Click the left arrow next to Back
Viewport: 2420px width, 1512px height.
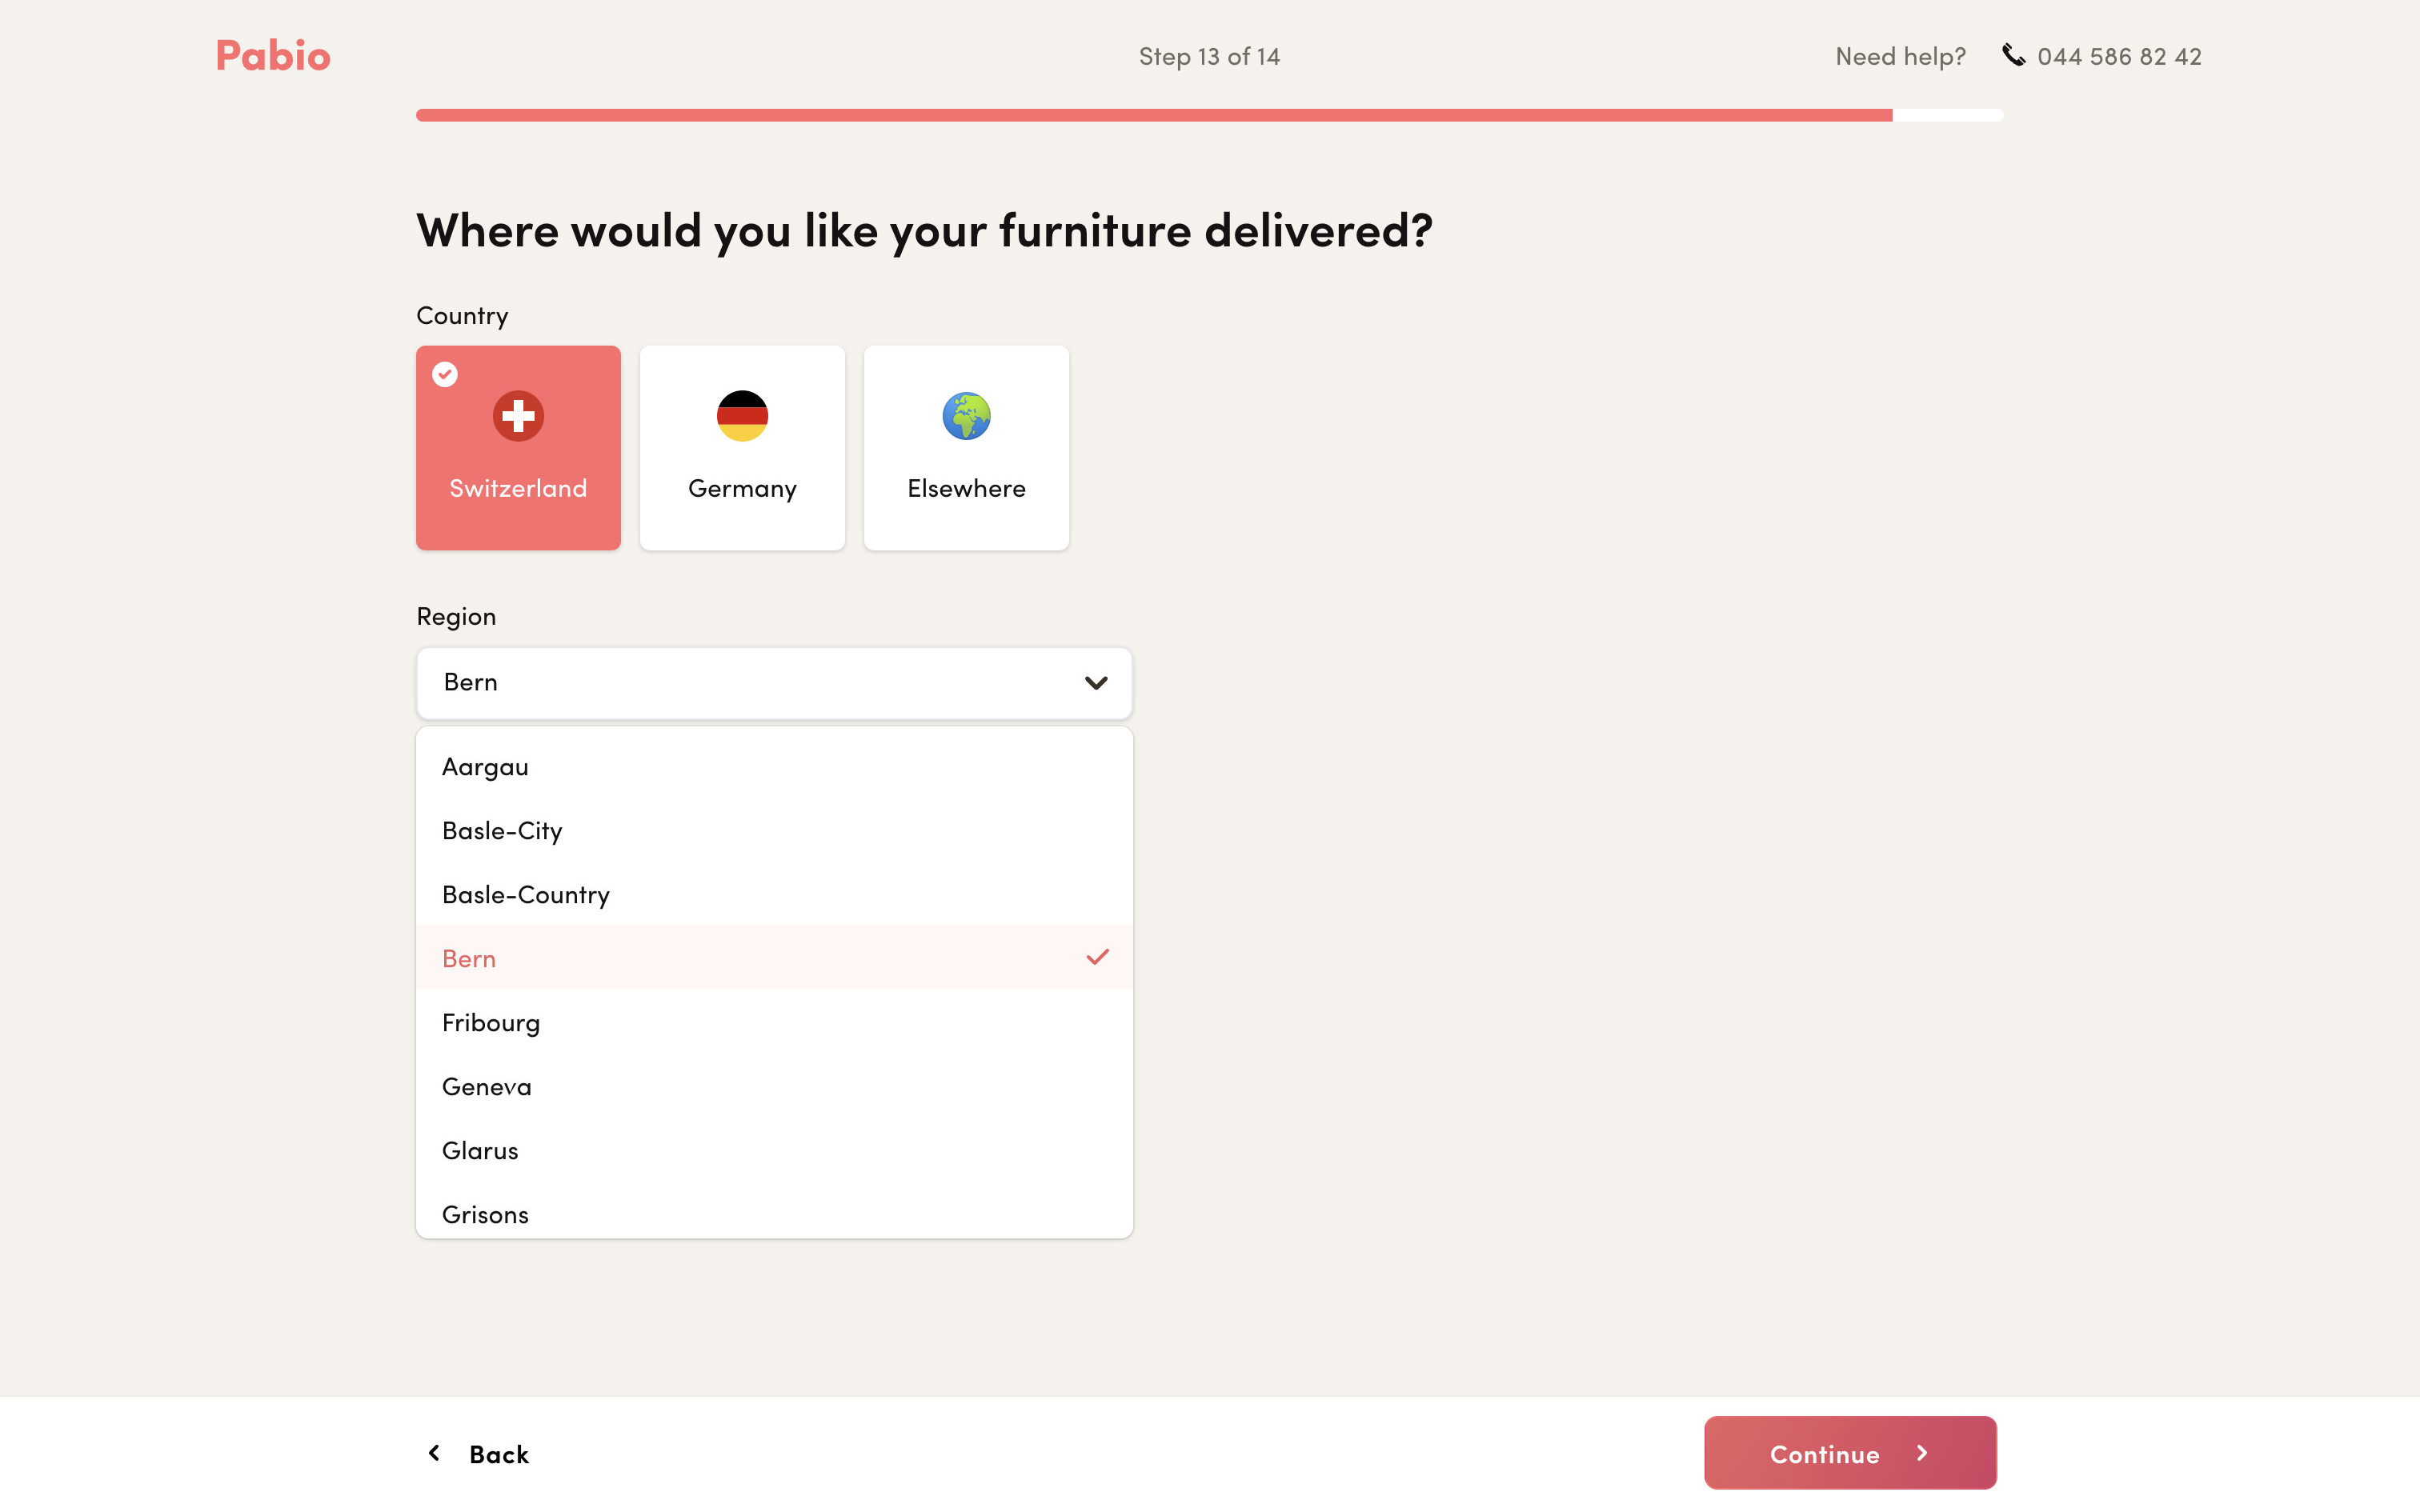point(434,1453)
